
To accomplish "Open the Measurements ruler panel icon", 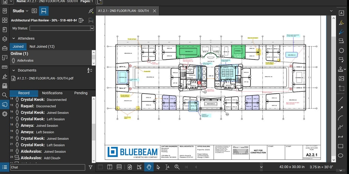I will coord(5,67).
